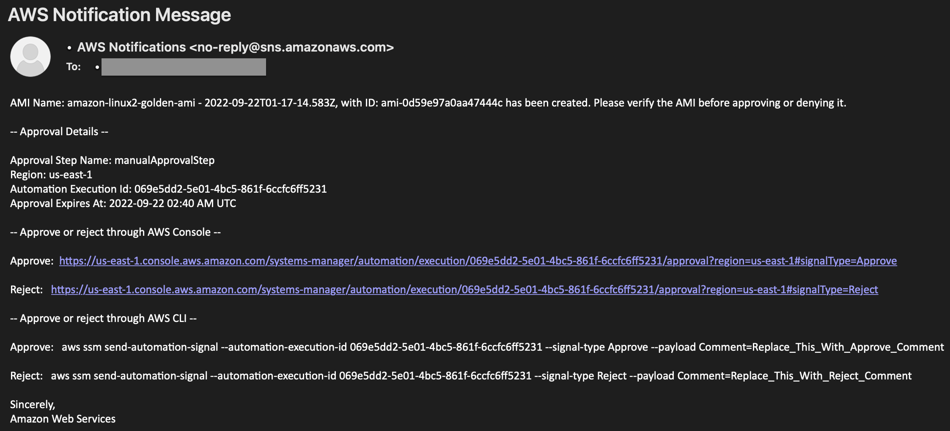Image resolution: width=950 pixels, height=431 pixels.
Task: Click the Approve CLI command text
Action: (503, 347)
